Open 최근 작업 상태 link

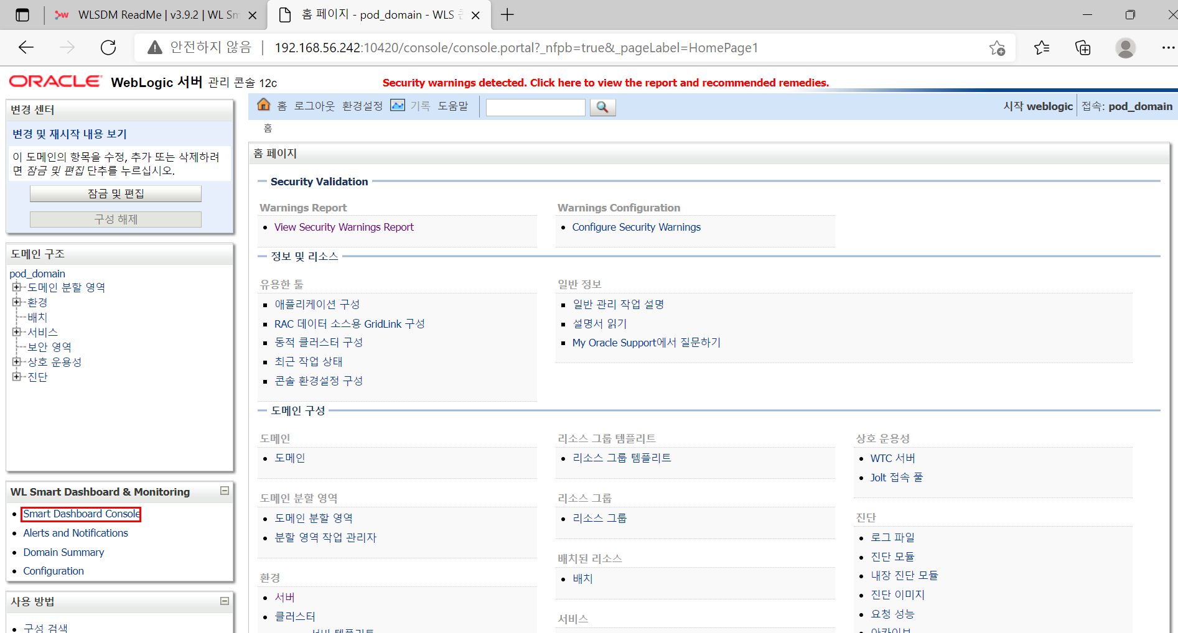[309, 361]
